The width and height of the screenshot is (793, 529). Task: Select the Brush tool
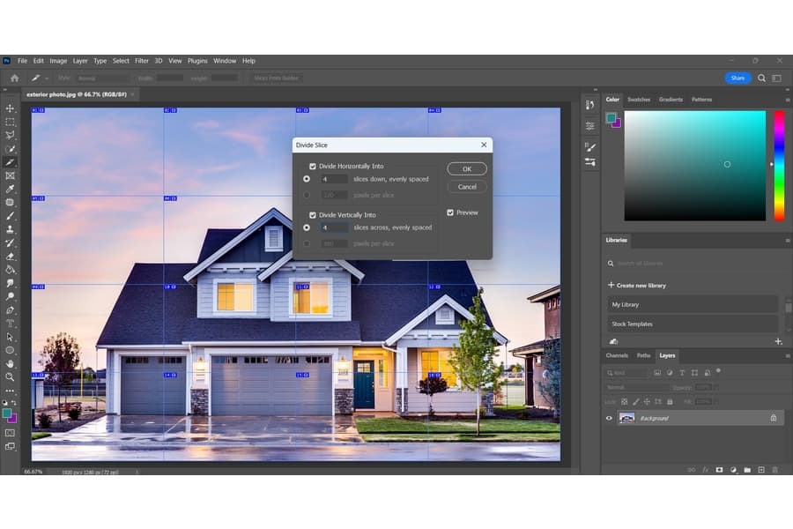pos(10,216)
